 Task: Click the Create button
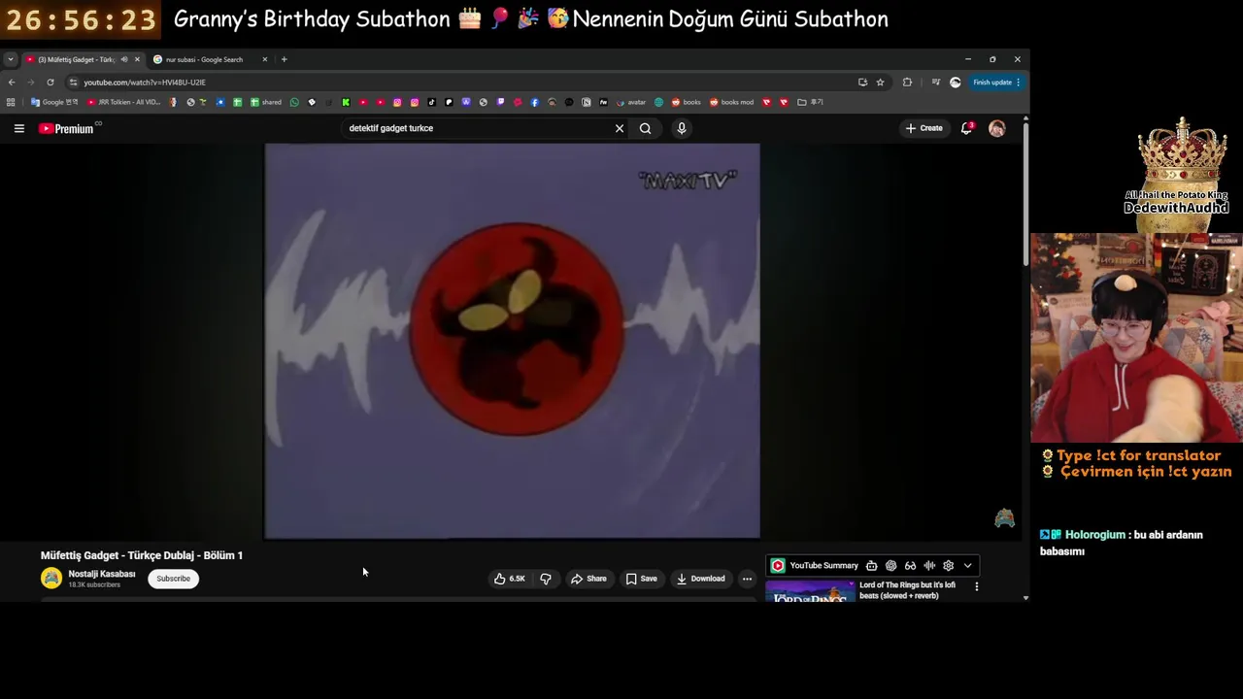coord(924,128)
